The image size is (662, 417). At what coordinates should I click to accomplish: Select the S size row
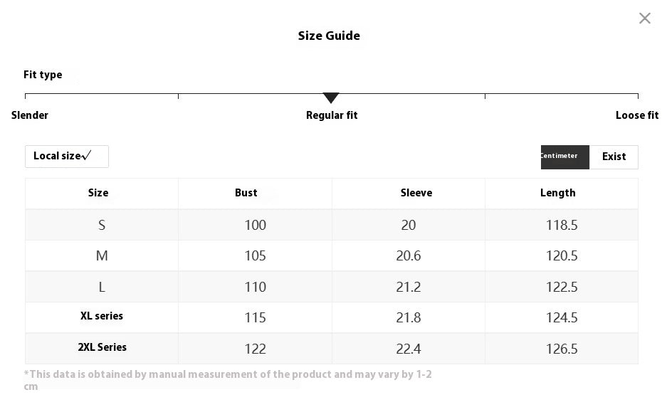pos(102,225)
